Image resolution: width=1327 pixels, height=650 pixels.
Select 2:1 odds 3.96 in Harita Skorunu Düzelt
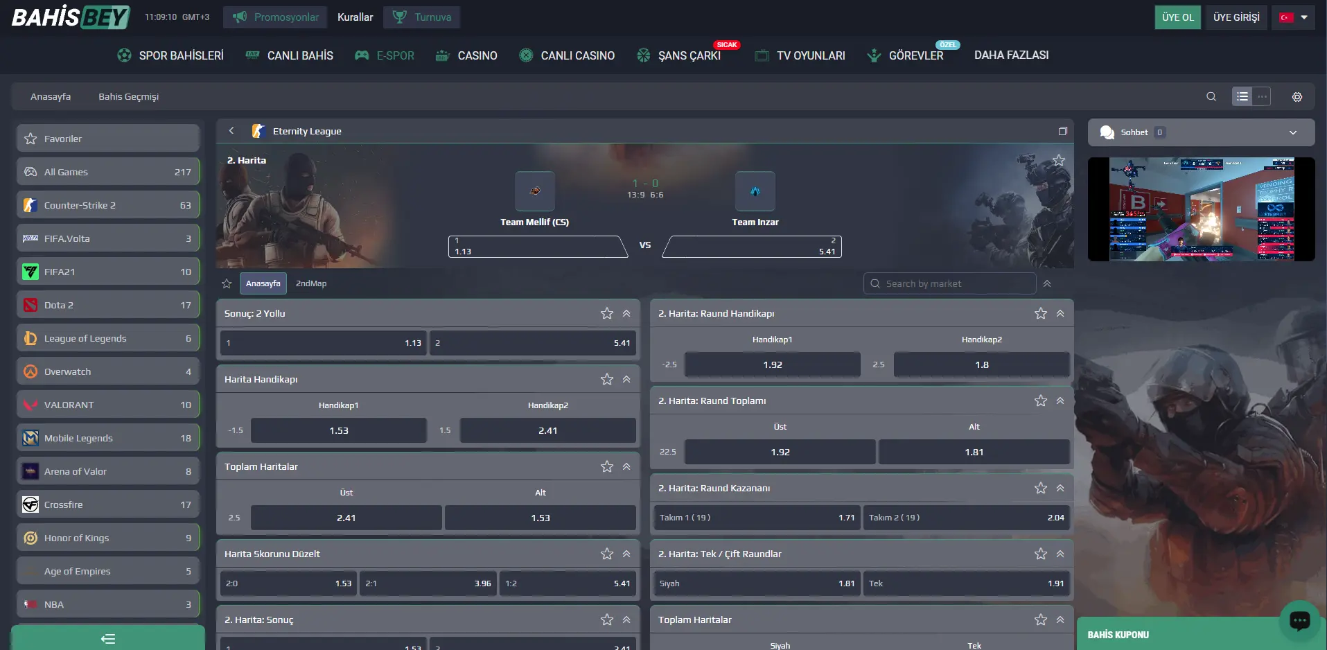428,583
